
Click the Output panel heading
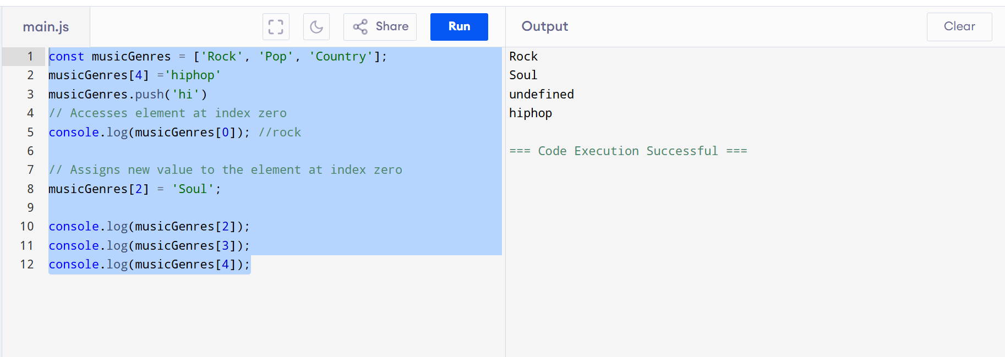point(544,26)
